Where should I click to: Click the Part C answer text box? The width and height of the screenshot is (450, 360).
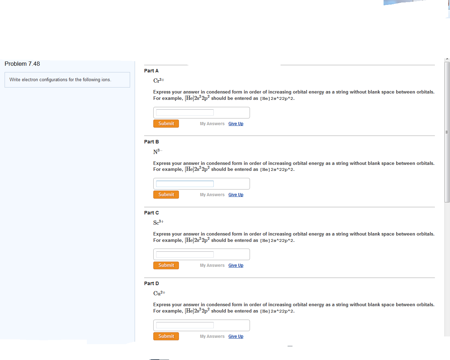[184, 254]
